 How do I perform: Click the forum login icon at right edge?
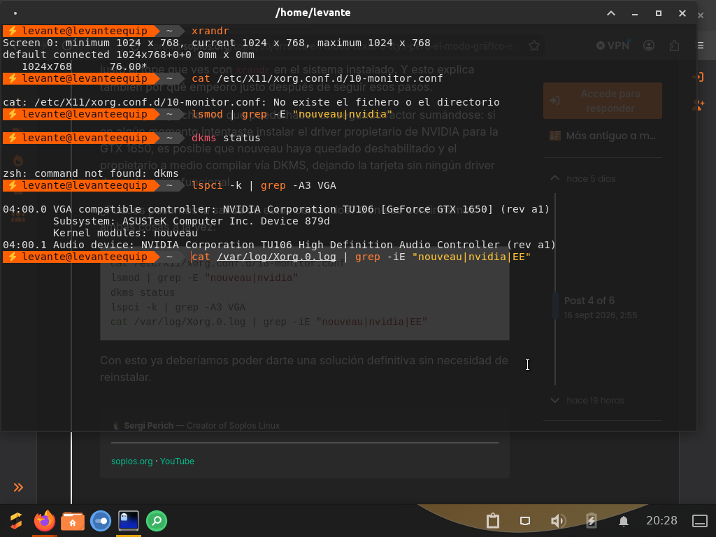coord(698,77)
